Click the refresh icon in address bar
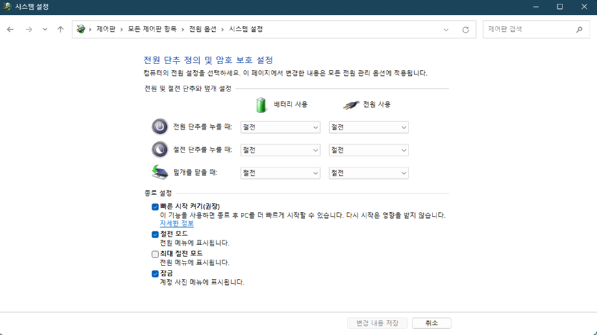Image resolution: width=597 pixels, height=335 pixels. pos(466,29)
